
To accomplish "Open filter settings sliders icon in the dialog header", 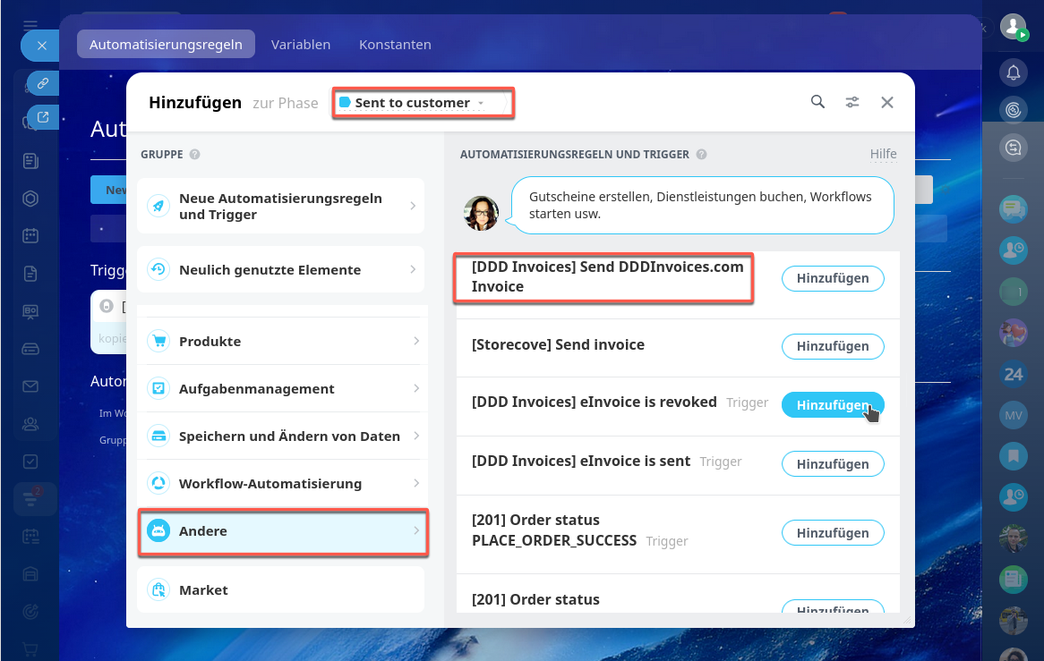I will [852, 102].
